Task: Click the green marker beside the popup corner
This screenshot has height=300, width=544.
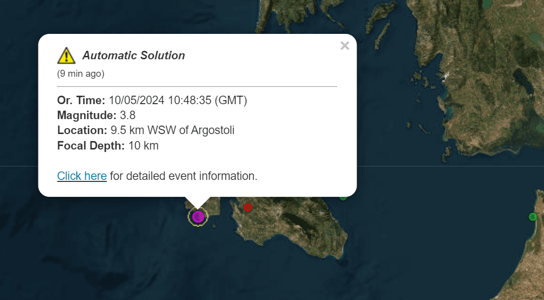Action: (343, 197)
